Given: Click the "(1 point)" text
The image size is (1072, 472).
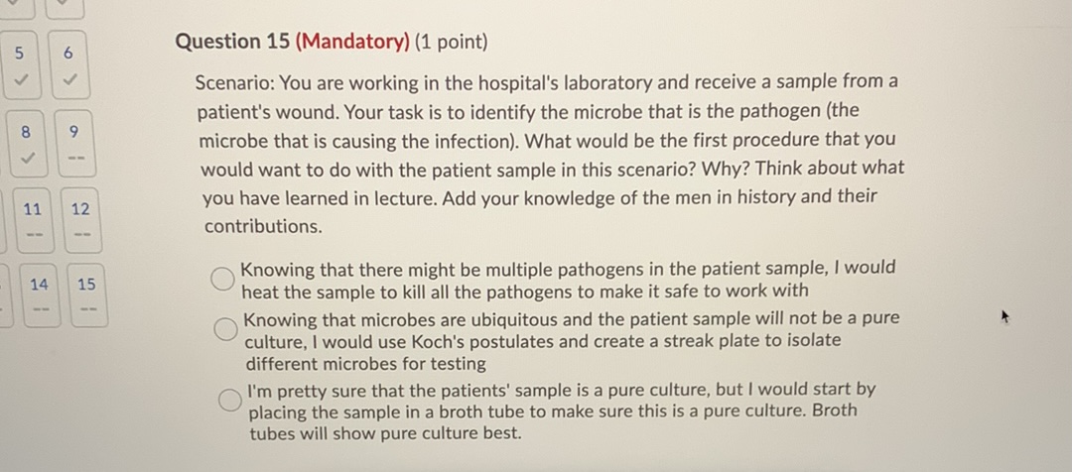Looking at the screenshot, I should point(451,42).
